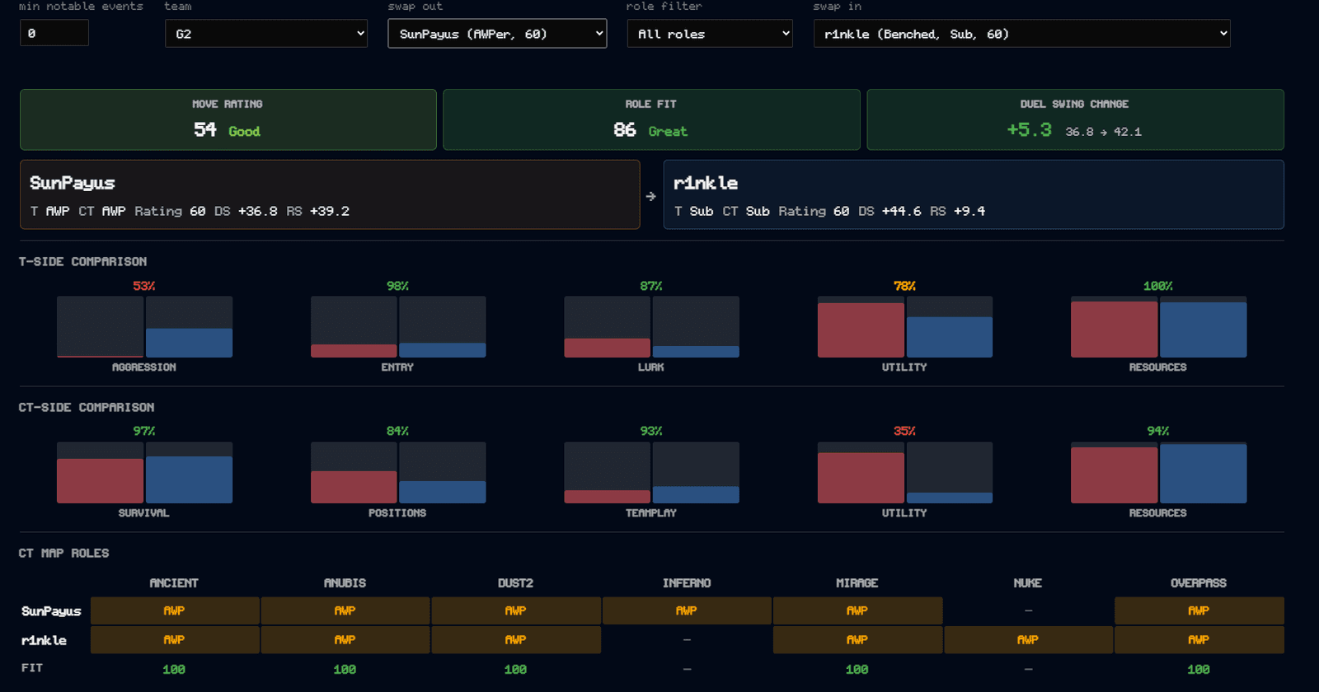Expand the swap out SunPayus dropdown
Screen dimensions: 1319x692
pyautogui.click(x=497, y=34)
